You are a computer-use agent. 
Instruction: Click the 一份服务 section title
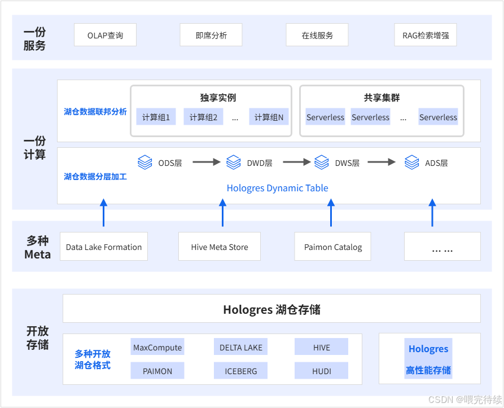[x=34, y=38]
